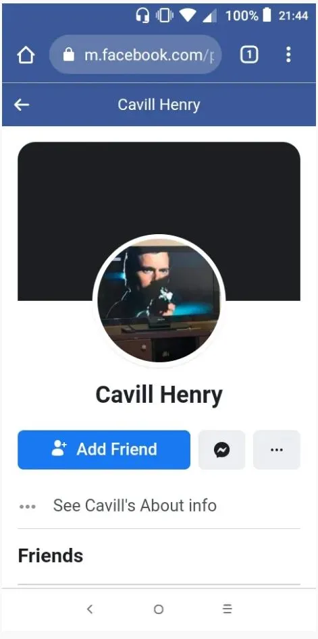Image resolution: width=318 pixels, height=639 pixels.
Task: Tap the battery icon in the status bar
Action: 267,16
